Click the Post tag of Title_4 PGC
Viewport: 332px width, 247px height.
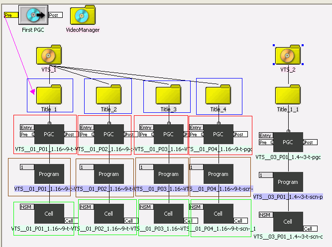click(240, 134)
